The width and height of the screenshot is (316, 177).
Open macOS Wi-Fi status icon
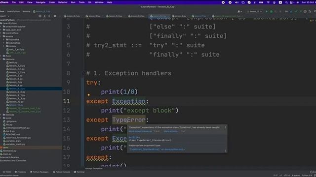pyautogui.click(x=268, y=2)
